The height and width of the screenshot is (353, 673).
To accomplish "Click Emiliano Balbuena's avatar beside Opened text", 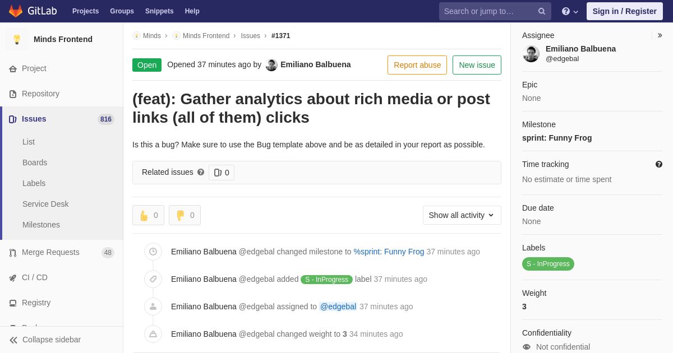I will 271,65.
